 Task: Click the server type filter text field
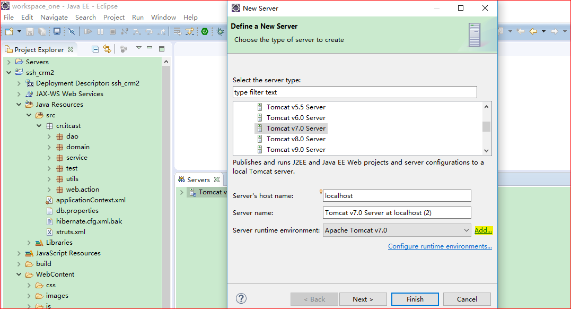(355, 92)
